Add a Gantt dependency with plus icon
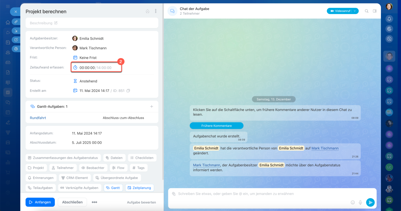The width and height of the screenshot is (401, 211). coord(152,107)
